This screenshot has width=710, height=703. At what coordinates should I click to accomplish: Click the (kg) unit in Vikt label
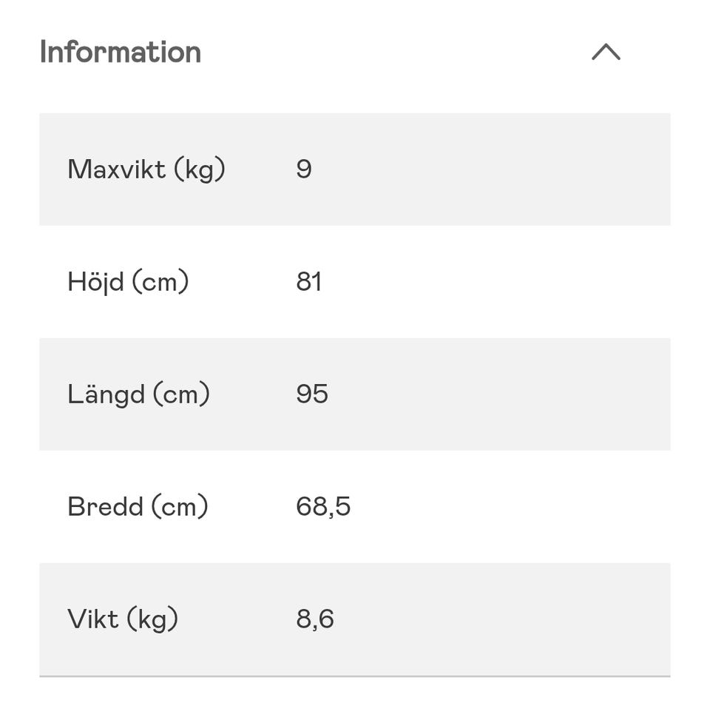click(152, 620)
